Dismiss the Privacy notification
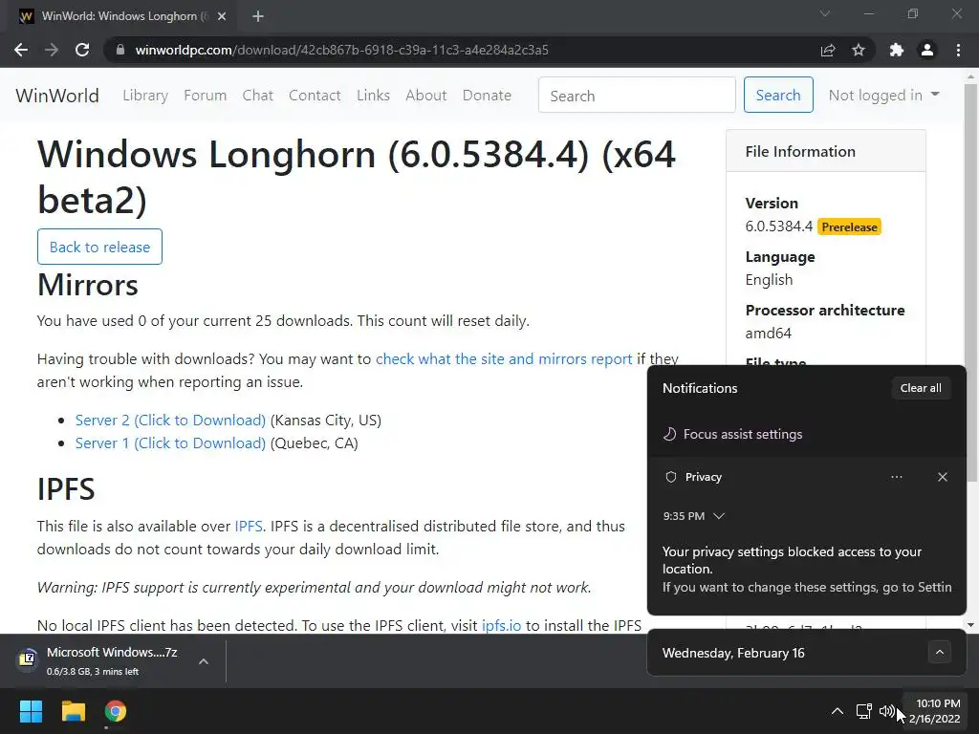The width and height of the screenshot is (979, 734). point(942,477)
